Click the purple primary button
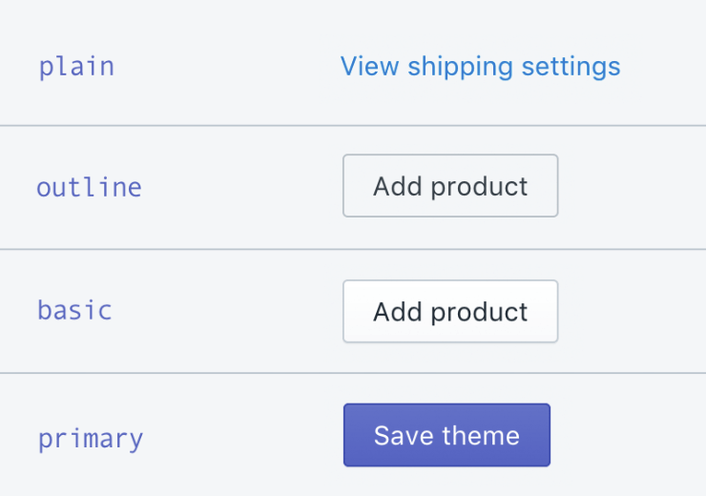 coord(446,436)
